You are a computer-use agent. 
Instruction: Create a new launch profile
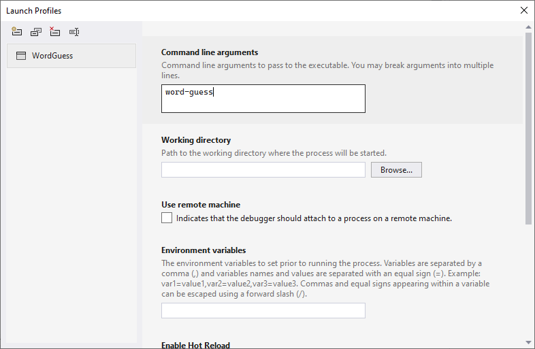(x=16, y=32)
